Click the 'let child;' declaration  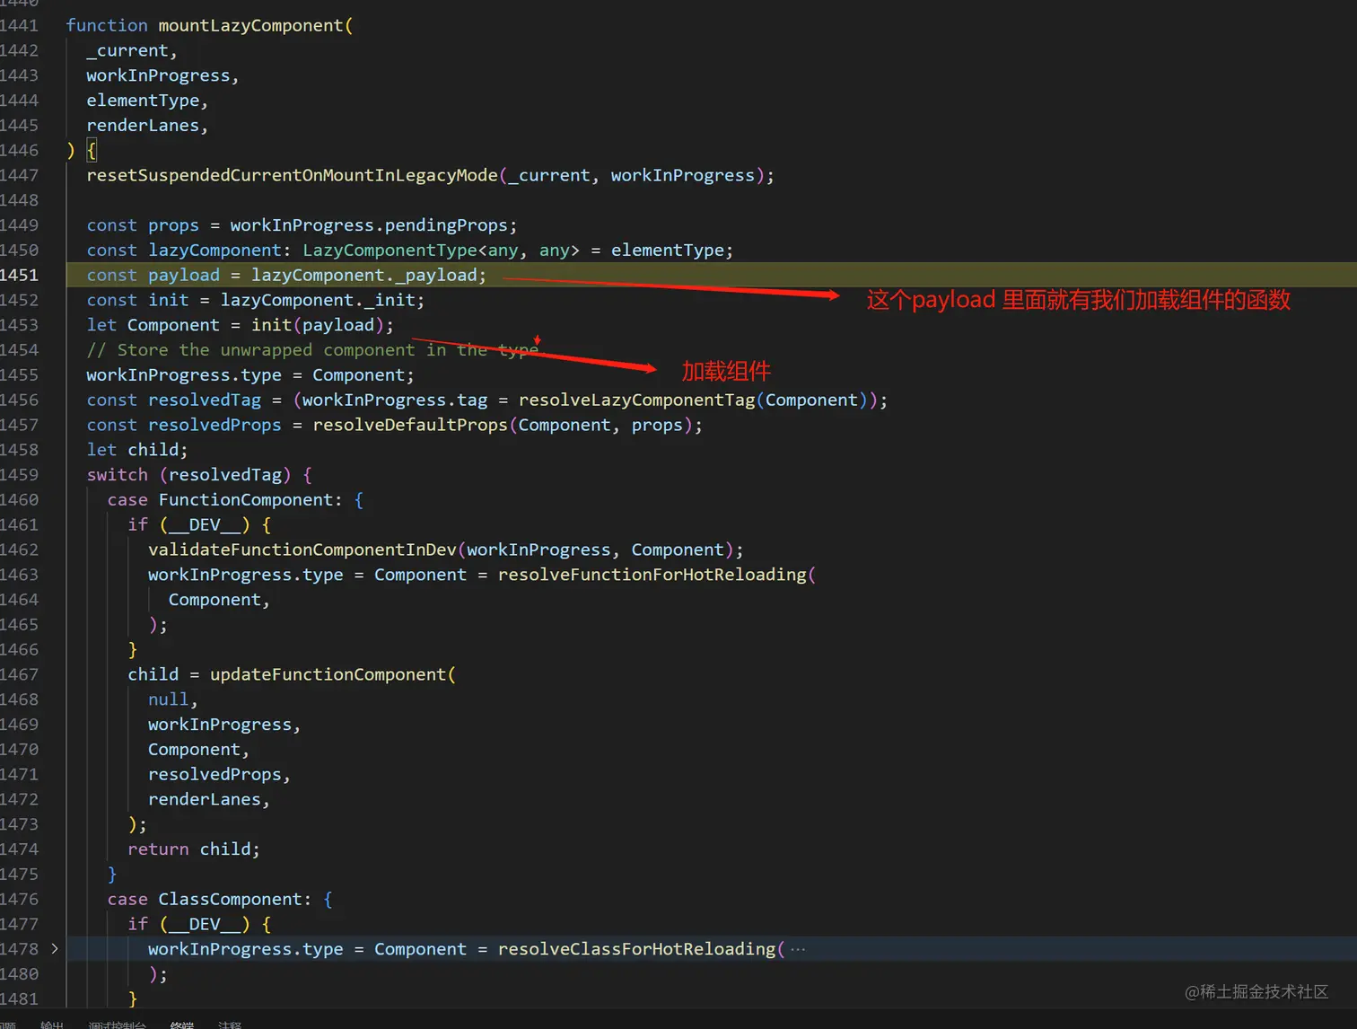(137, 450)
